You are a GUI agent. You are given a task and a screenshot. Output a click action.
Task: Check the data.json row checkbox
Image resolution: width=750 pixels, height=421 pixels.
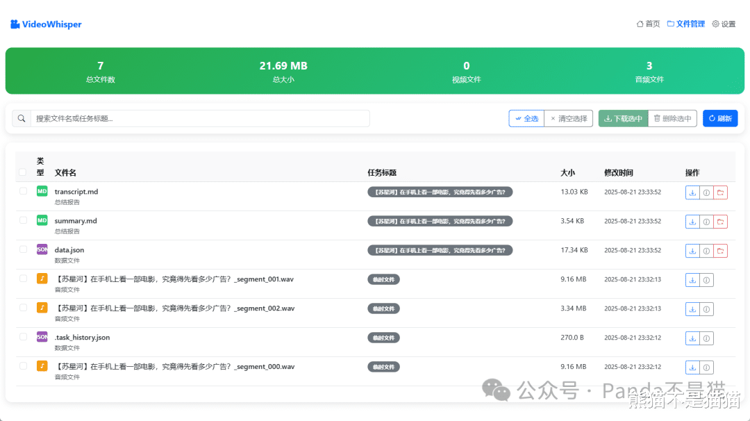[23, 249]
